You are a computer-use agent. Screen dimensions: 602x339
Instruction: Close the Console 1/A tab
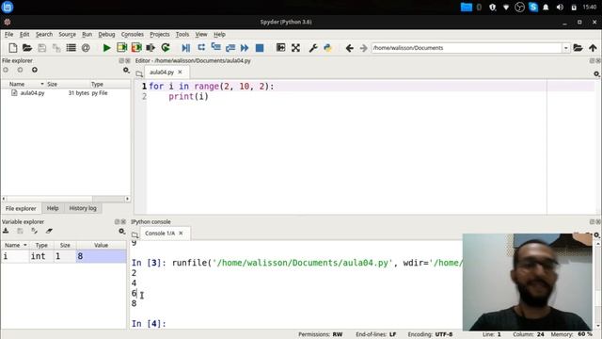point(181,233)
